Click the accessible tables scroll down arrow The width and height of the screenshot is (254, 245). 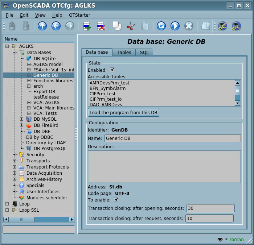coord(237,103)
